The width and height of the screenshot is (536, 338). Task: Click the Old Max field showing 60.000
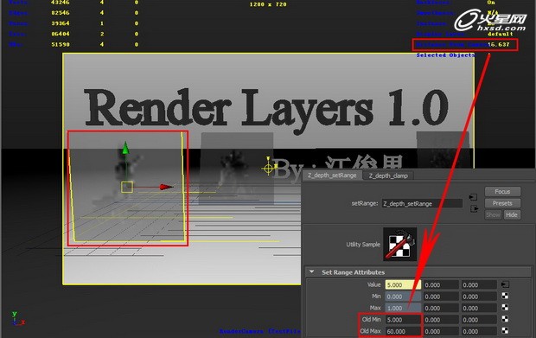pos(403,331)
